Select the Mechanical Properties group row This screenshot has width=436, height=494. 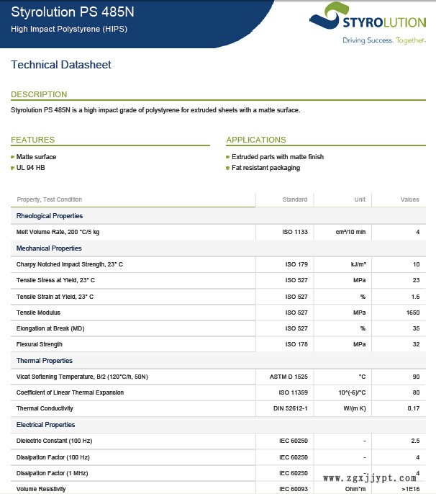pyautogui.click(x=49, y=248)
